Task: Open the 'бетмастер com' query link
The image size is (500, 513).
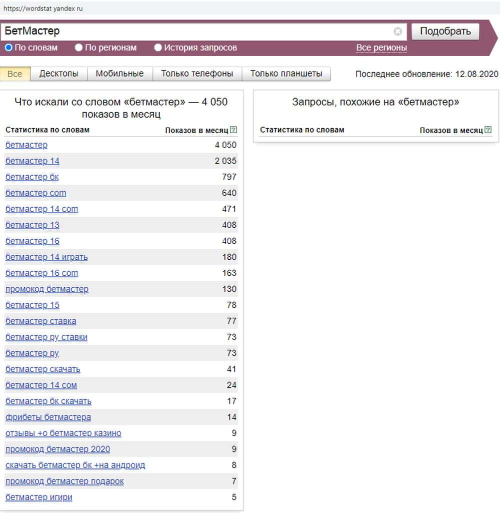Action: [35, 193]
